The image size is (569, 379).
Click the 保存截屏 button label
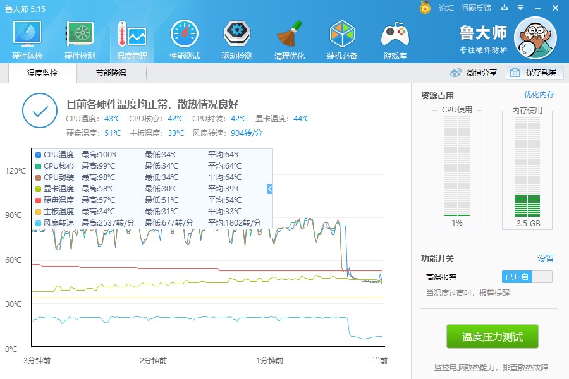click(x=541, y=73)
